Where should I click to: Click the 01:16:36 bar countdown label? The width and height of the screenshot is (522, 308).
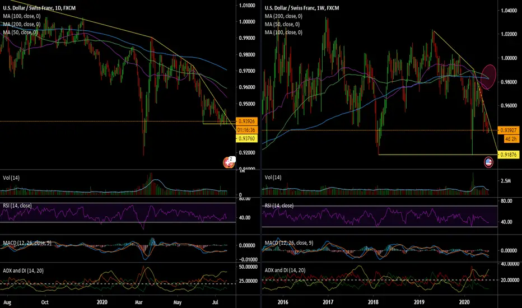246,130
